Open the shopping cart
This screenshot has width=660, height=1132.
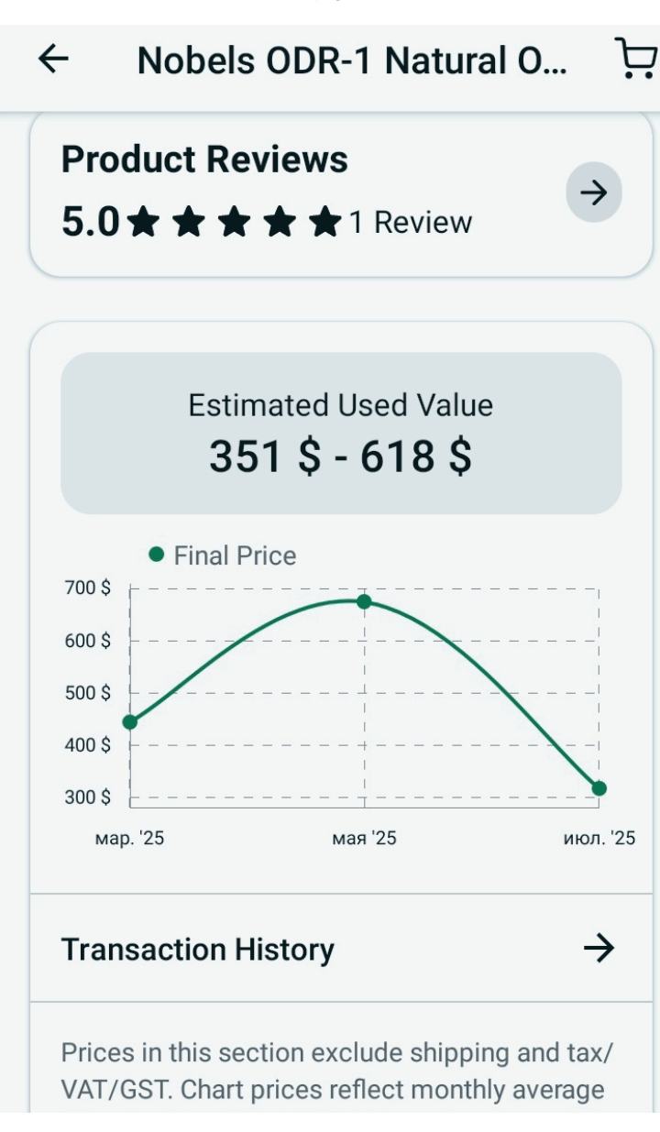click(x=634, y=60)
